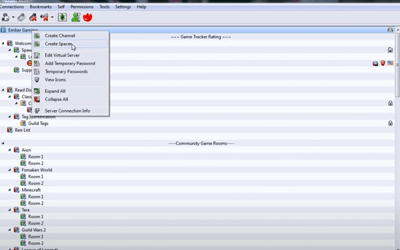Click the Aion channel icon

(x=17, y=150)
